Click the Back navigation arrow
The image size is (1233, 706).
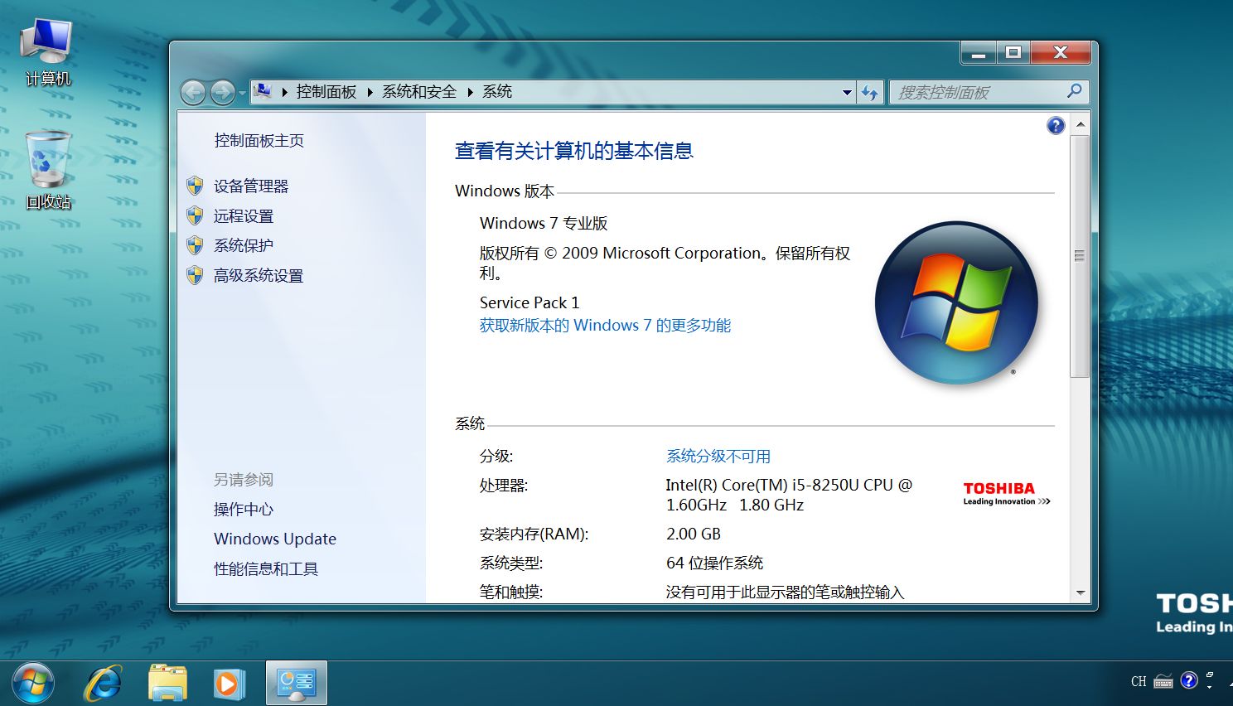193,92
